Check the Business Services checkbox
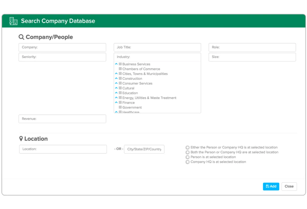 [x=120, y=64]
